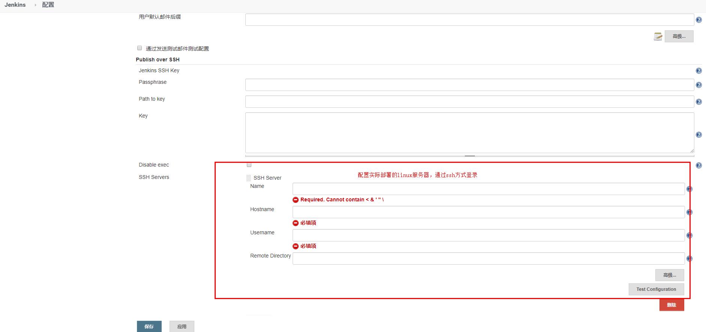This screenshot has height=332, width=706.
Task: Click the SSH Server drag handle icon
Action: click(248, 178)
